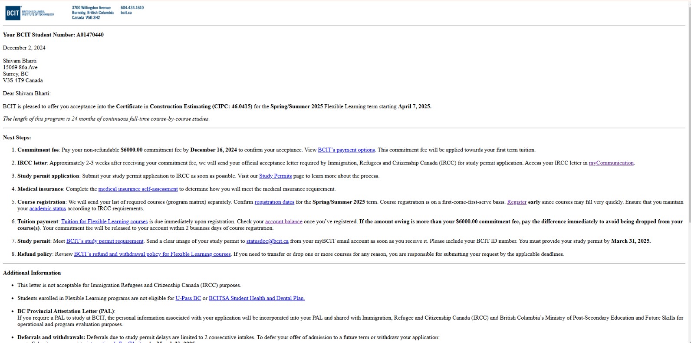Click the 'Refund policy' bold label
691x343 pixels.
[x=34, y=254]
